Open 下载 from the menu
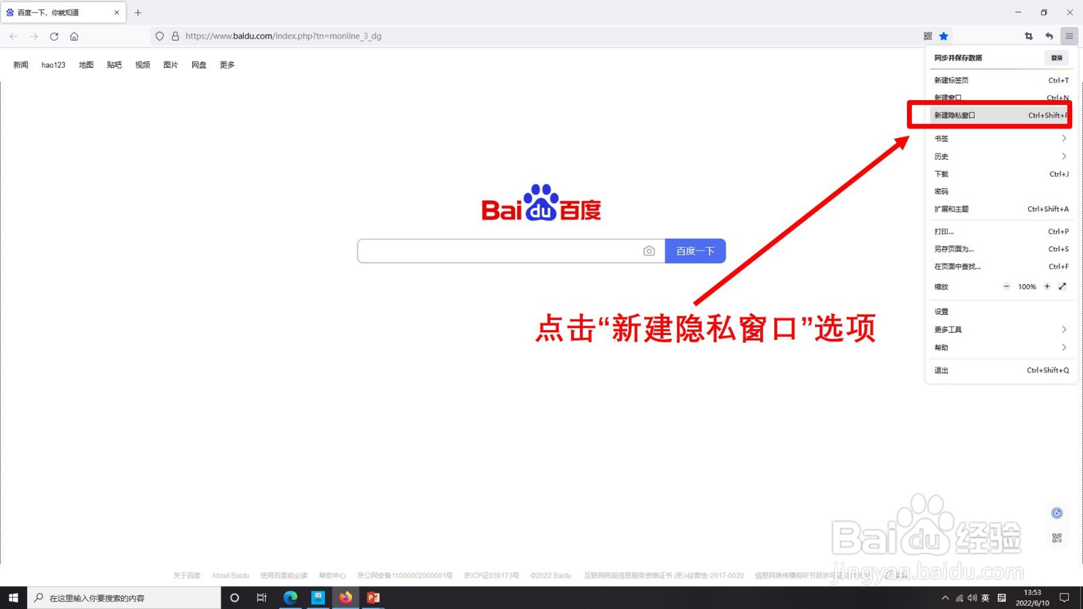This screenshot has width=1083, height=609. coord(1000,175)
